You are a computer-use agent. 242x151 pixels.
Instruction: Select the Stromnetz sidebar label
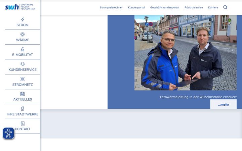[x=23, y=85]
